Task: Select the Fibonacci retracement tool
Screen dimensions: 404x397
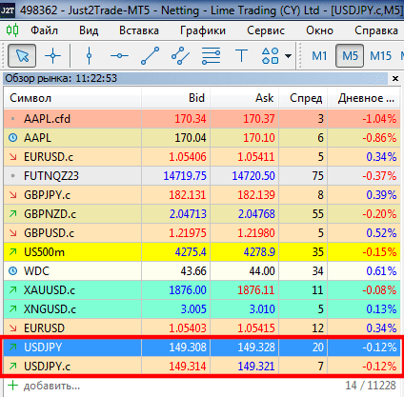Action: 211,56
